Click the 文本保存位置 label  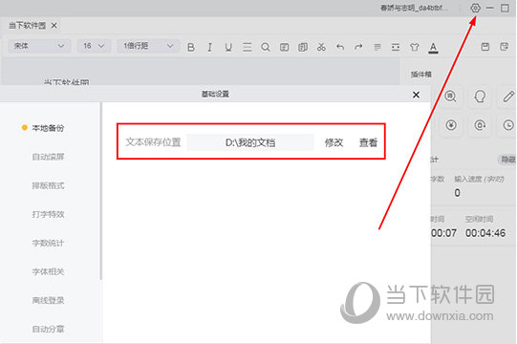pos(153,142)
